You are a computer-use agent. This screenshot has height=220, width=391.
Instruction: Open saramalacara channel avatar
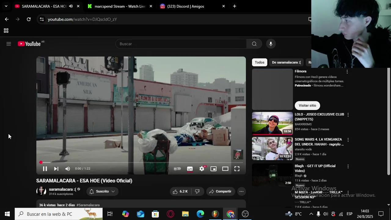point(41,191)
